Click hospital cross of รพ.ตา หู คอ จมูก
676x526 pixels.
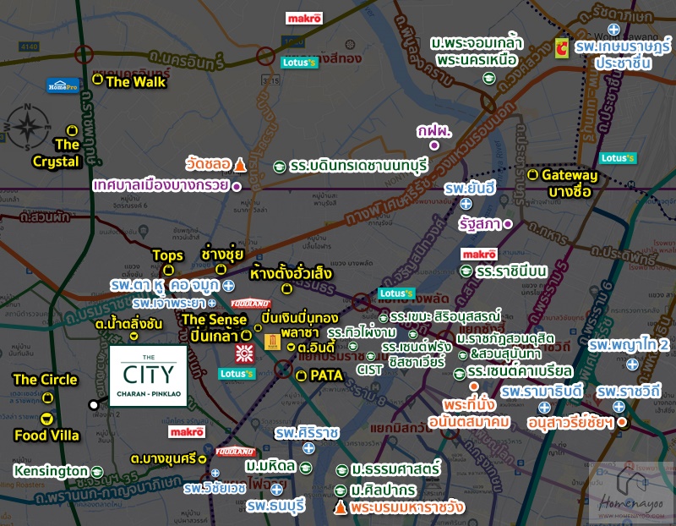pyautogui.click(x=228, y=286)
